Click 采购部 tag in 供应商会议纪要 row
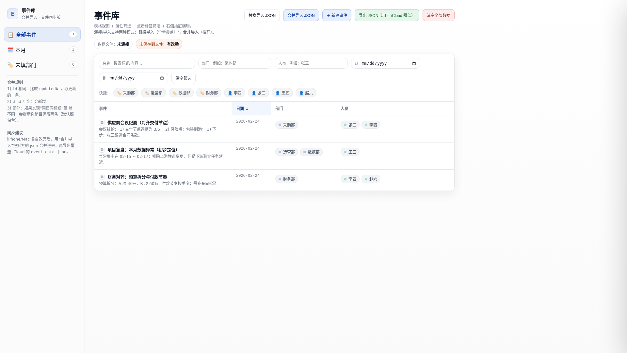The image size is (627, 353). point(287,125)
